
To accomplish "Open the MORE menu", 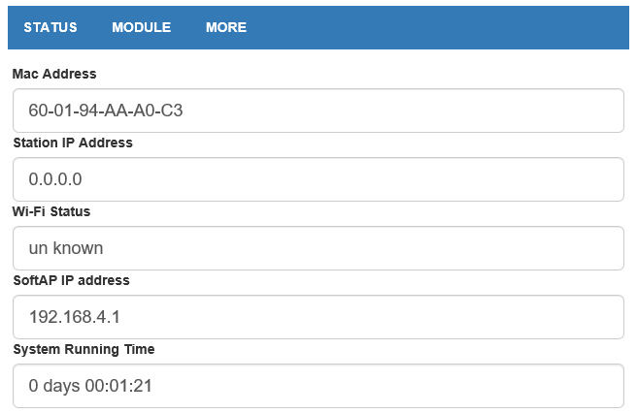I will pos(226,27).
